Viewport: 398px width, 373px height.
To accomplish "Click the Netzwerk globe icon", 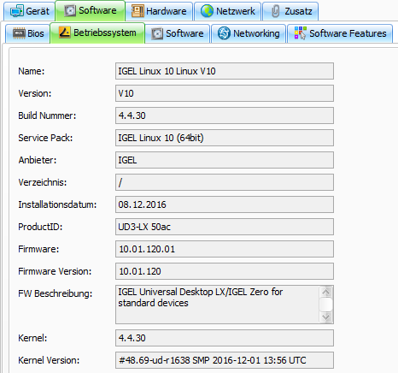I will point(207,11).
